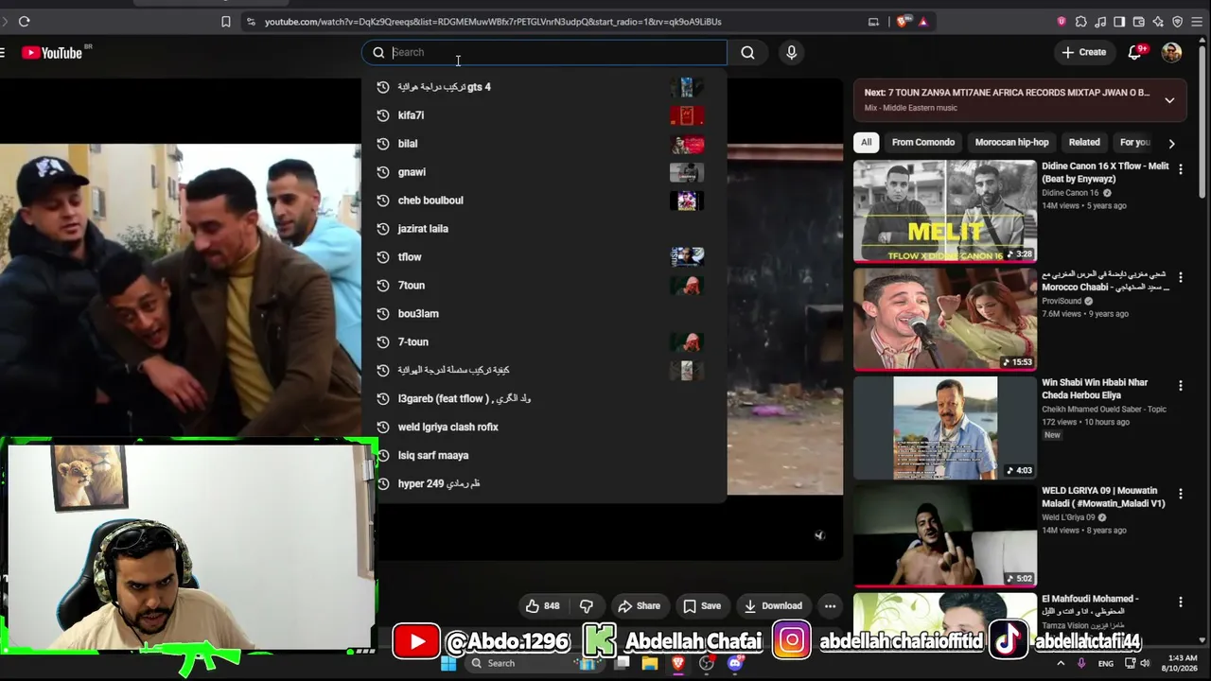
Task: Submit search with the magnifier button
Action: [747, 53]
